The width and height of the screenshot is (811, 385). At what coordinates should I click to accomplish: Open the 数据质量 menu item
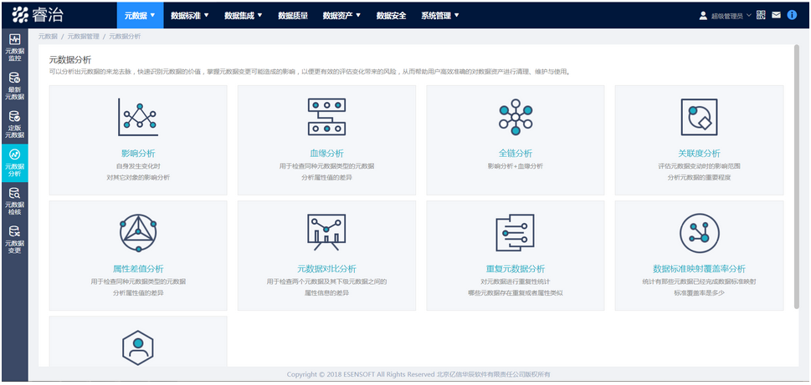tap(293, 15)
